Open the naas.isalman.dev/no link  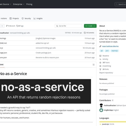pos(110,46)
